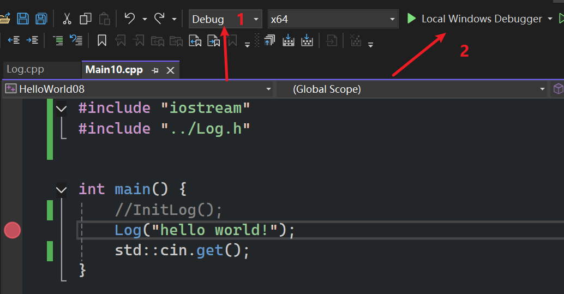
Task: Toggle a bookmark with the bookmark icon
Action: (x=101, y=40)
